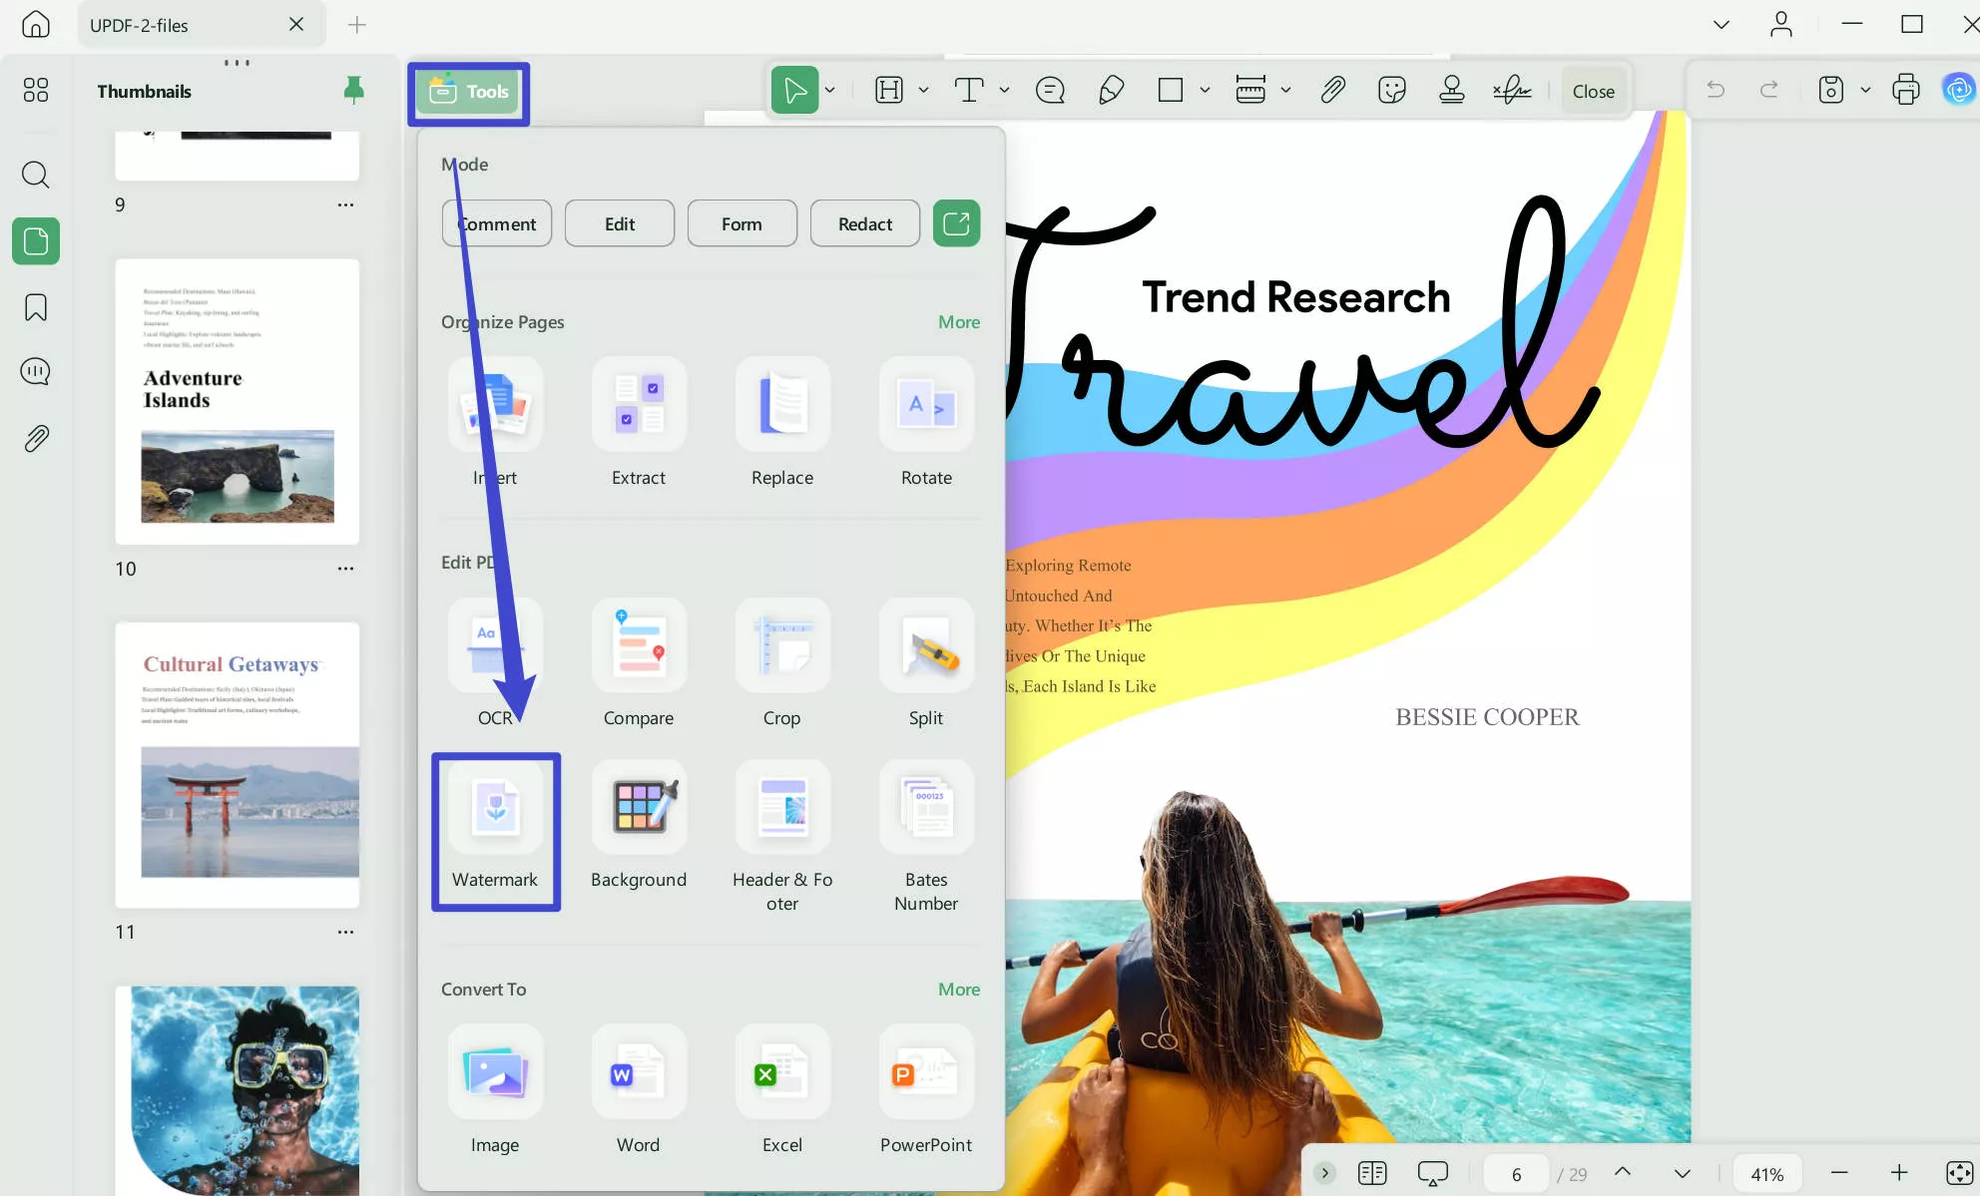Expand the text tool dropdown arrow
Viewport: 1980px width, 1196px height.
coord(1004,90)
